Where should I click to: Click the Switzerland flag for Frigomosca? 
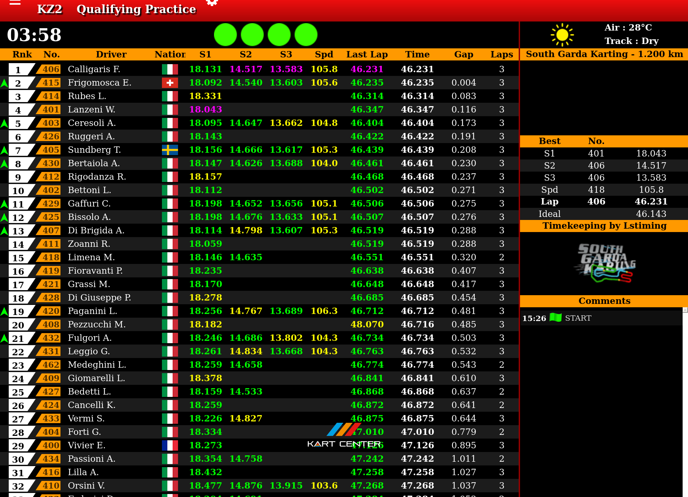point(170,83)
